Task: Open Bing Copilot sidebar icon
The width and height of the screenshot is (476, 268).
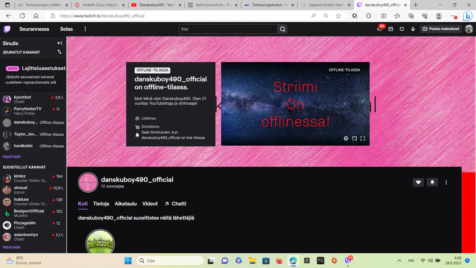Action: pyautogui.click(x=468, y=16)
